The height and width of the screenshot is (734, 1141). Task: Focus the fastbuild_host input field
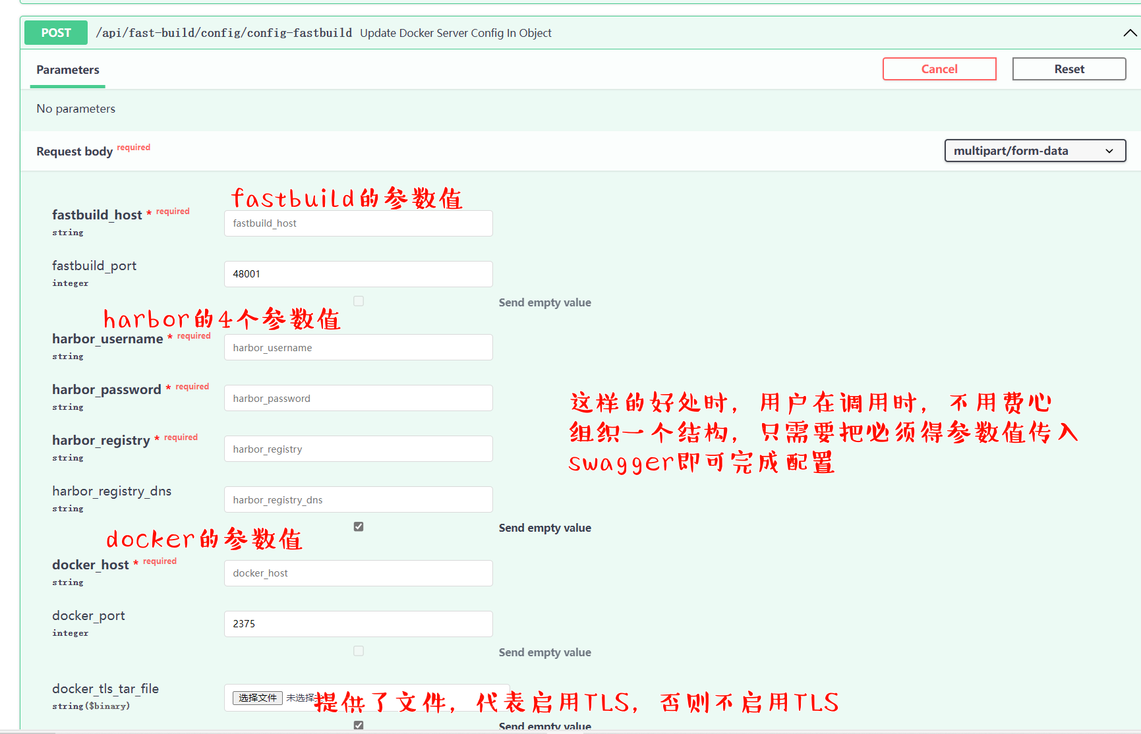point(359,223)
